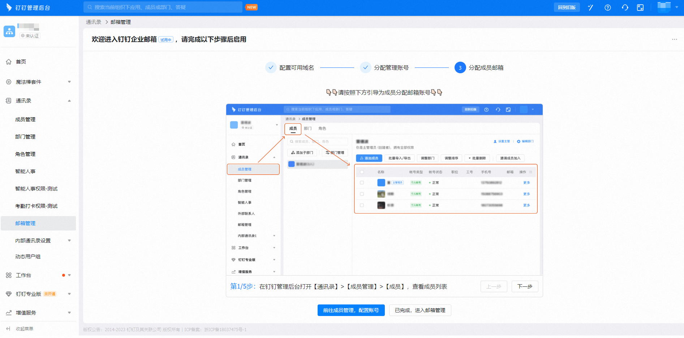The width and height of the screenshot is (684, 338).
Task: Open the help question mark icon
Action: click(608, 8)
